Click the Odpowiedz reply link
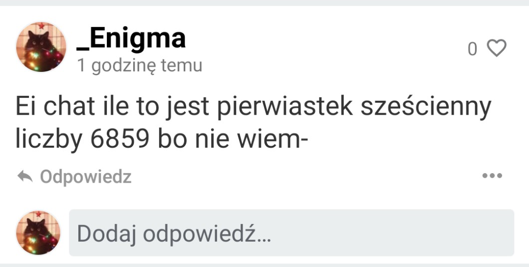The height and width of the screenshot is (267, 529). point(86,177)
